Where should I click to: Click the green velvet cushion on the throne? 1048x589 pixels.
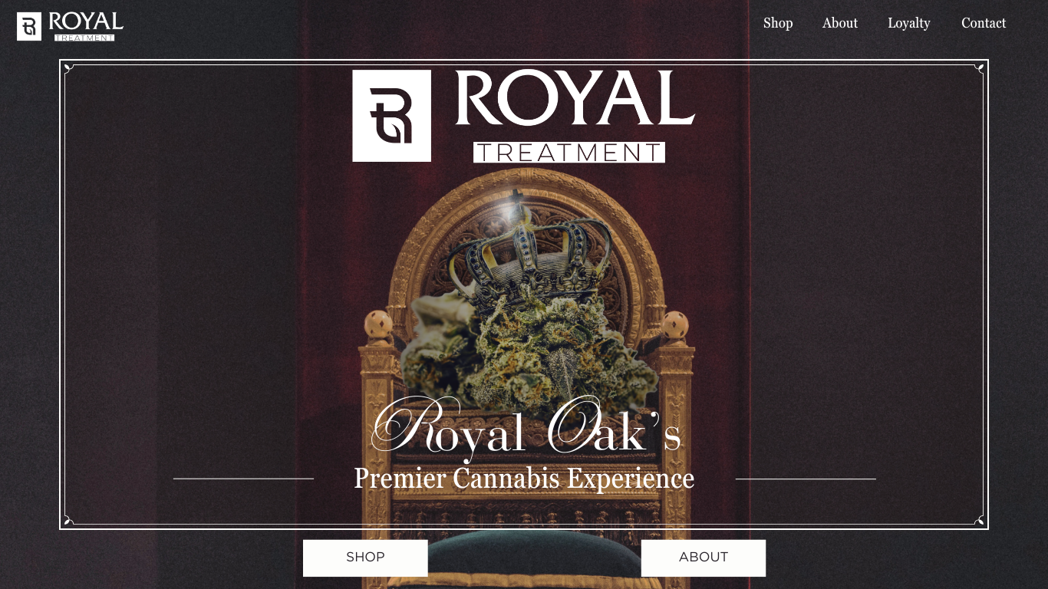[x=529, y=554]
